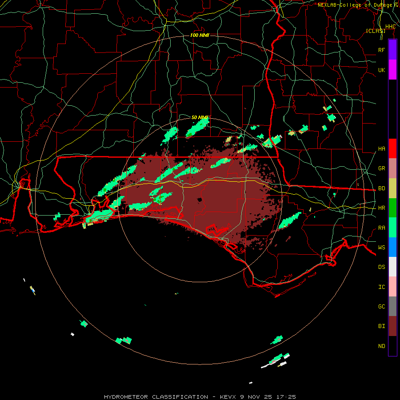Click the GR legend label
The image size is (400, 400).
click(382, 168)
